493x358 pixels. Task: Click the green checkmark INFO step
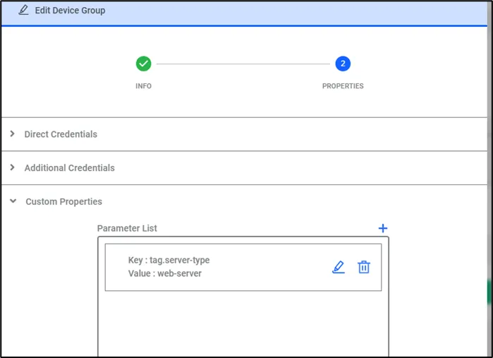(x=143, y=64)
